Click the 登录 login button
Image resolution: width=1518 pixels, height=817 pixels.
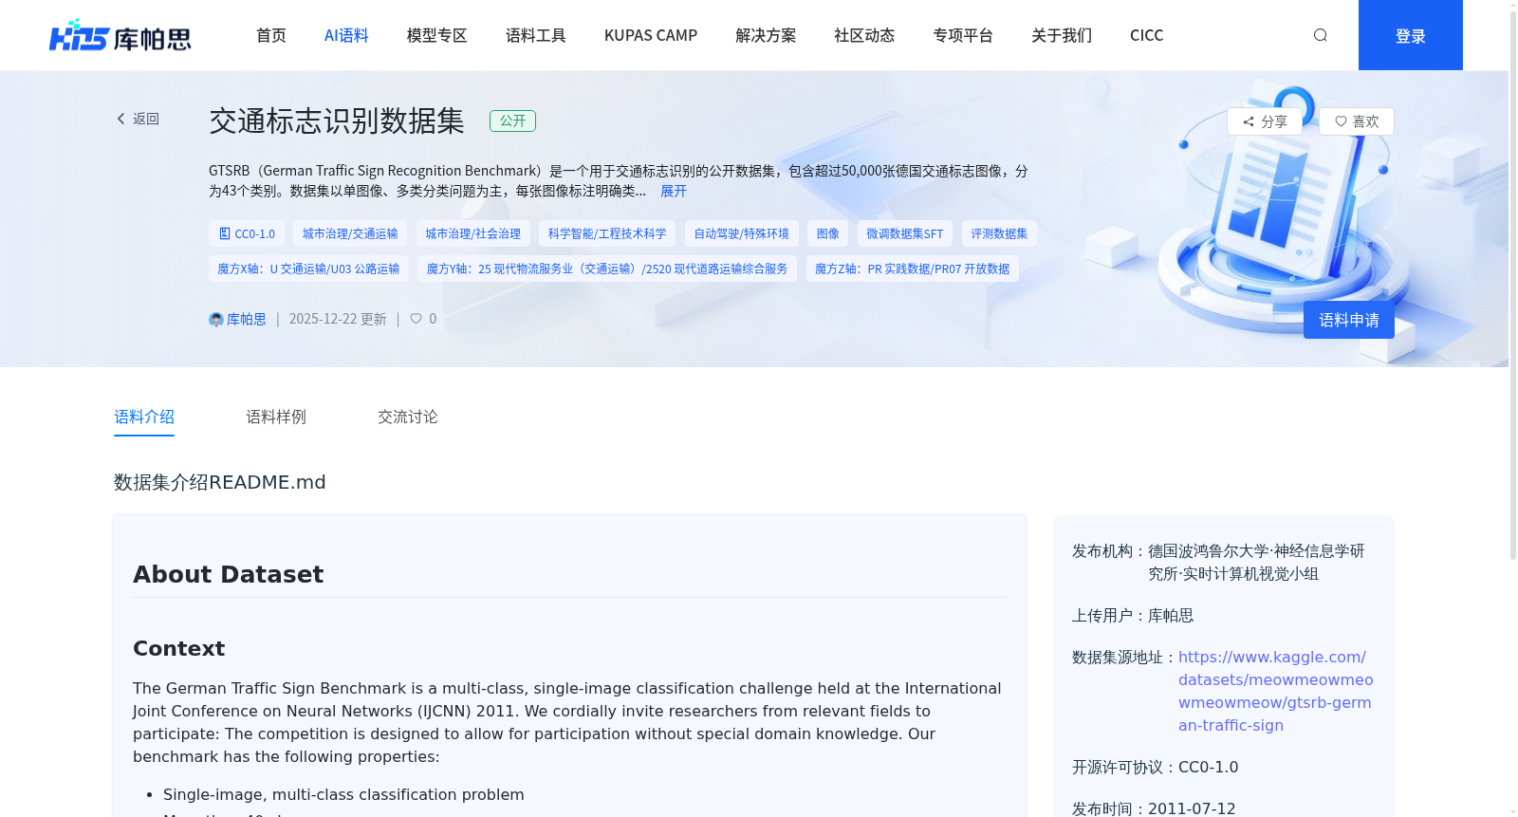coord(1410,35)
